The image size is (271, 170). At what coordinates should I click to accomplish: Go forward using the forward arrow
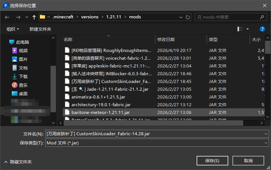(18, 17)
